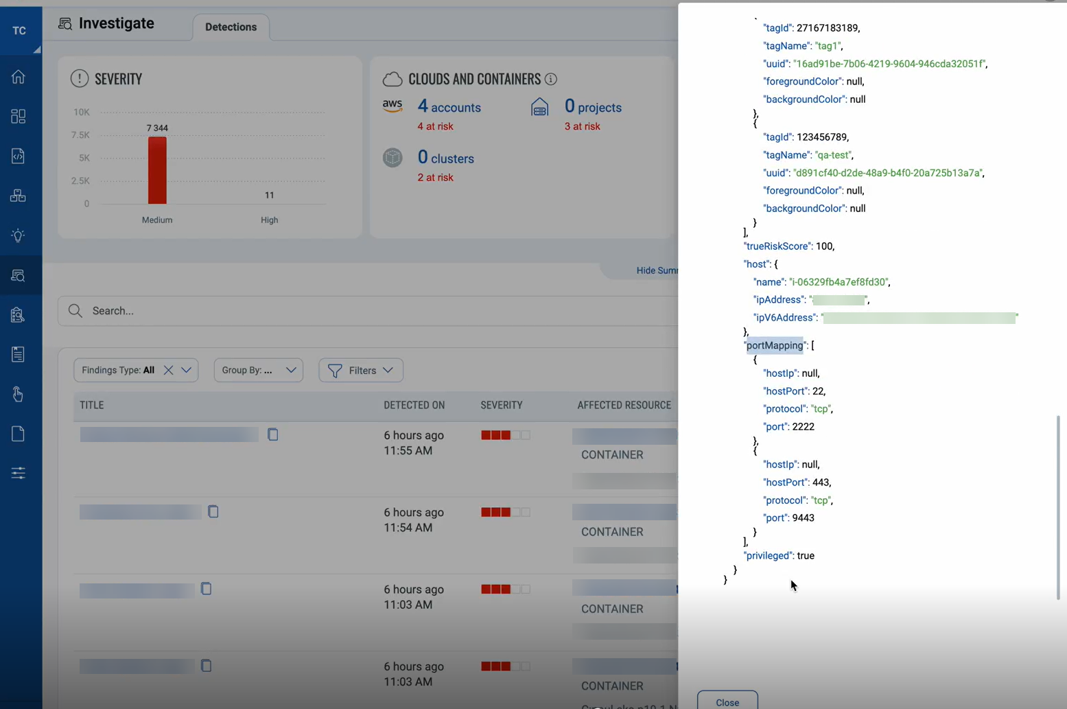Screen dimensions: 1067x709
Task: Open the TC account switcher logo
Action: (19, 30)
